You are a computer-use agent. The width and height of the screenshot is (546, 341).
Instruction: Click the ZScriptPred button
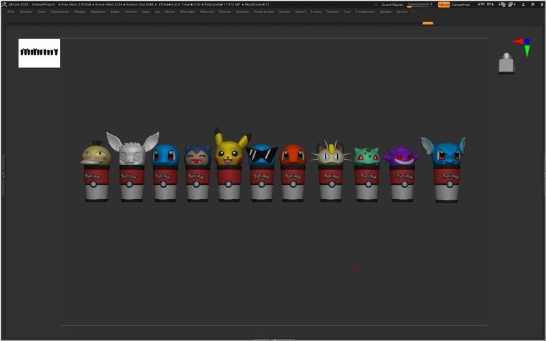tap(460, 5)
